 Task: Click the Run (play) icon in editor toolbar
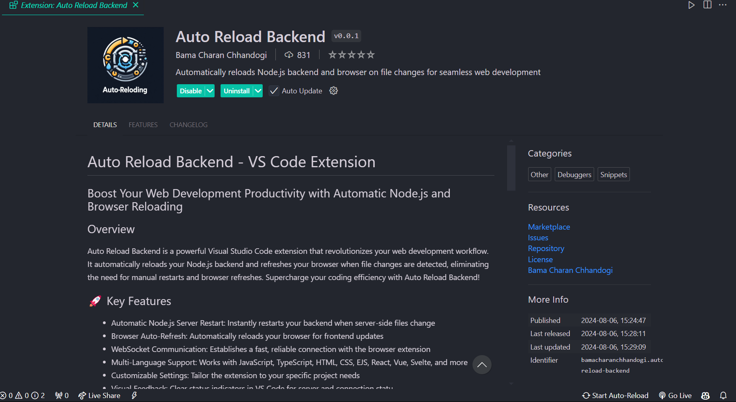(691, 5)
